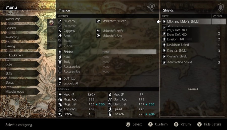Click the Optimize star icon

click(60, 79)
